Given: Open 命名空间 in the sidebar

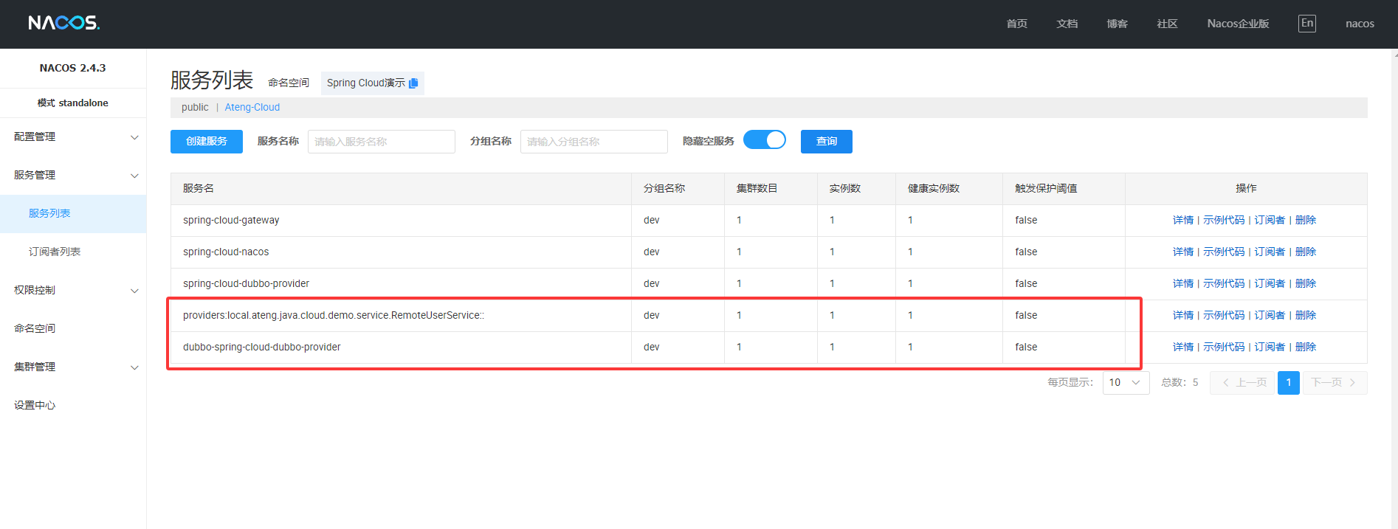Looking at the screenshot, I should point(35,329).
